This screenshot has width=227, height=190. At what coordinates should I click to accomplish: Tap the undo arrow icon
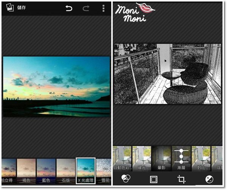coord(69,8)
